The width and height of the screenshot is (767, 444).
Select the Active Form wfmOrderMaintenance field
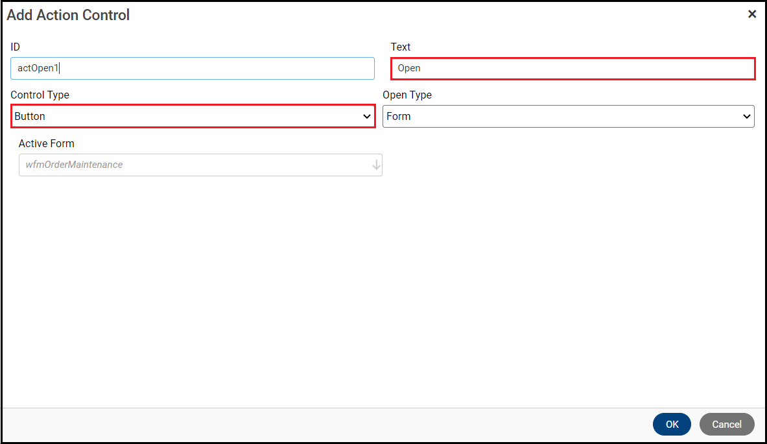pos(195,165)
